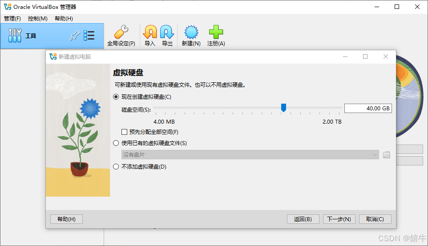Minimize the Oracle VirtualBox manager window
Viewport: 428px width, 246px height.
pyautogui.click(x=377, y=7)
